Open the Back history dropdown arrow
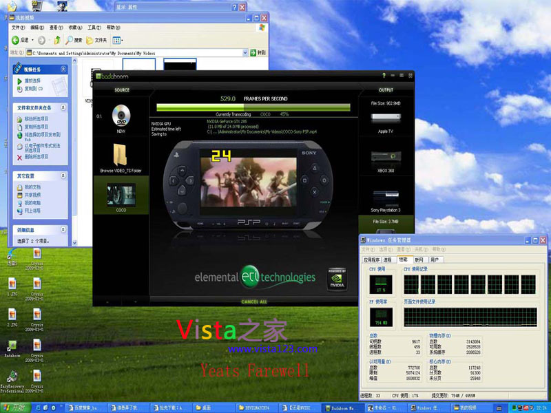 (32, 41)
